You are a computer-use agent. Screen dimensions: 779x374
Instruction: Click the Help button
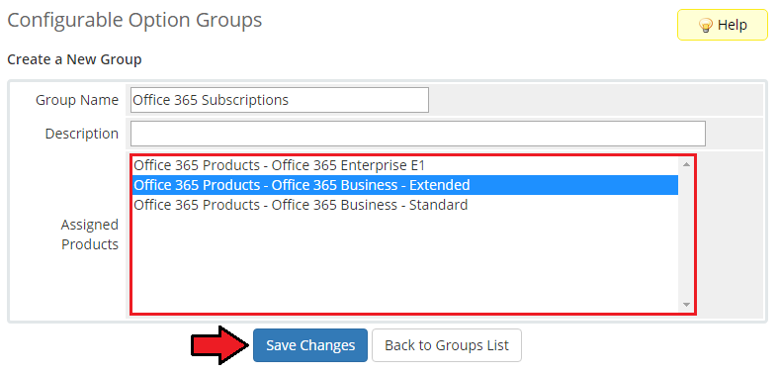click(723, 25)
